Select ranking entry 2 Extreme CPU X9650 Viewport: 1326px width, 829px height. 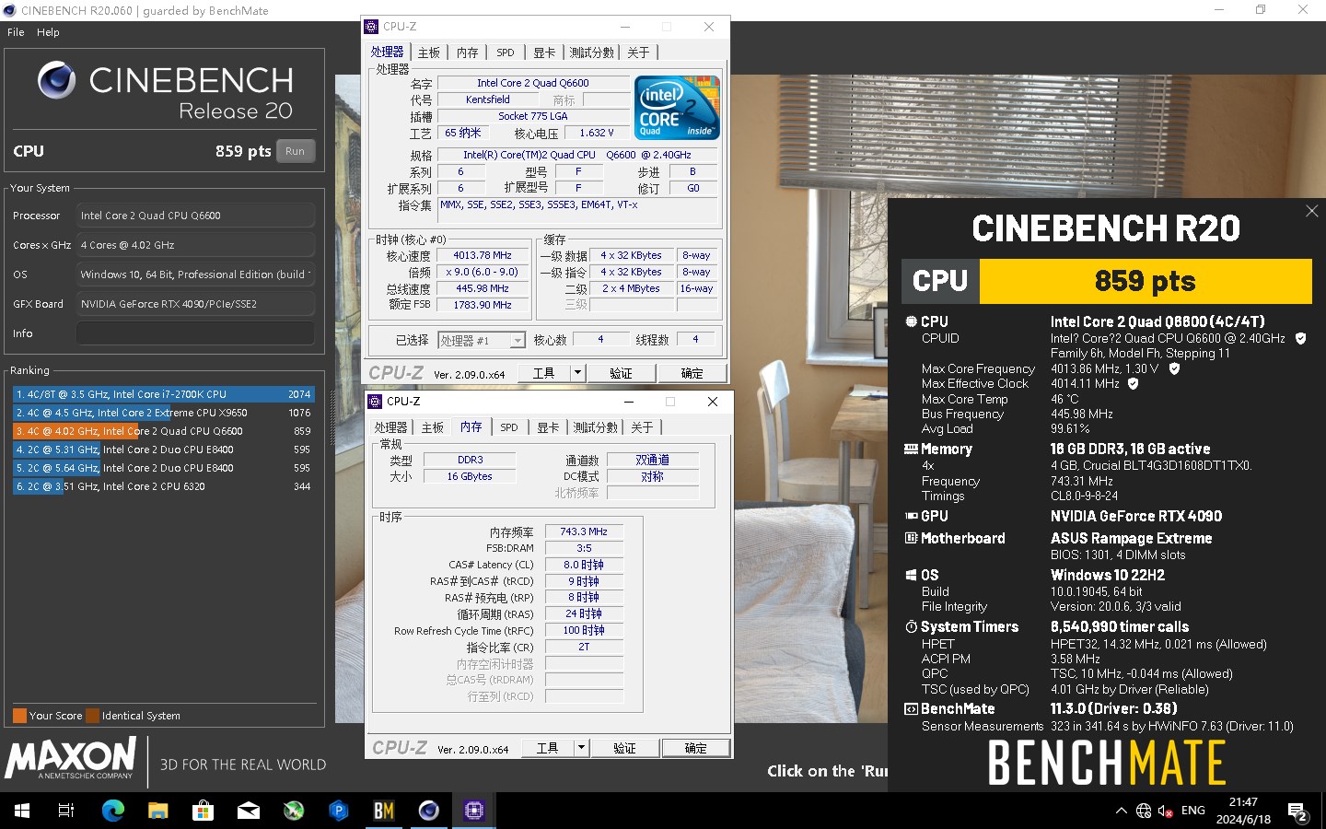click(164, 413)
